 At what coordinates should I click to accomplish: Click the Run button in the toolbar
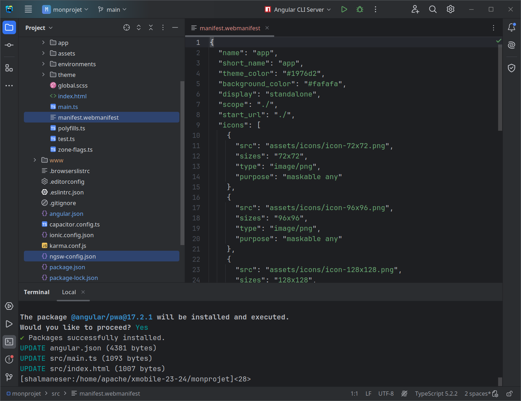(344, 10)
